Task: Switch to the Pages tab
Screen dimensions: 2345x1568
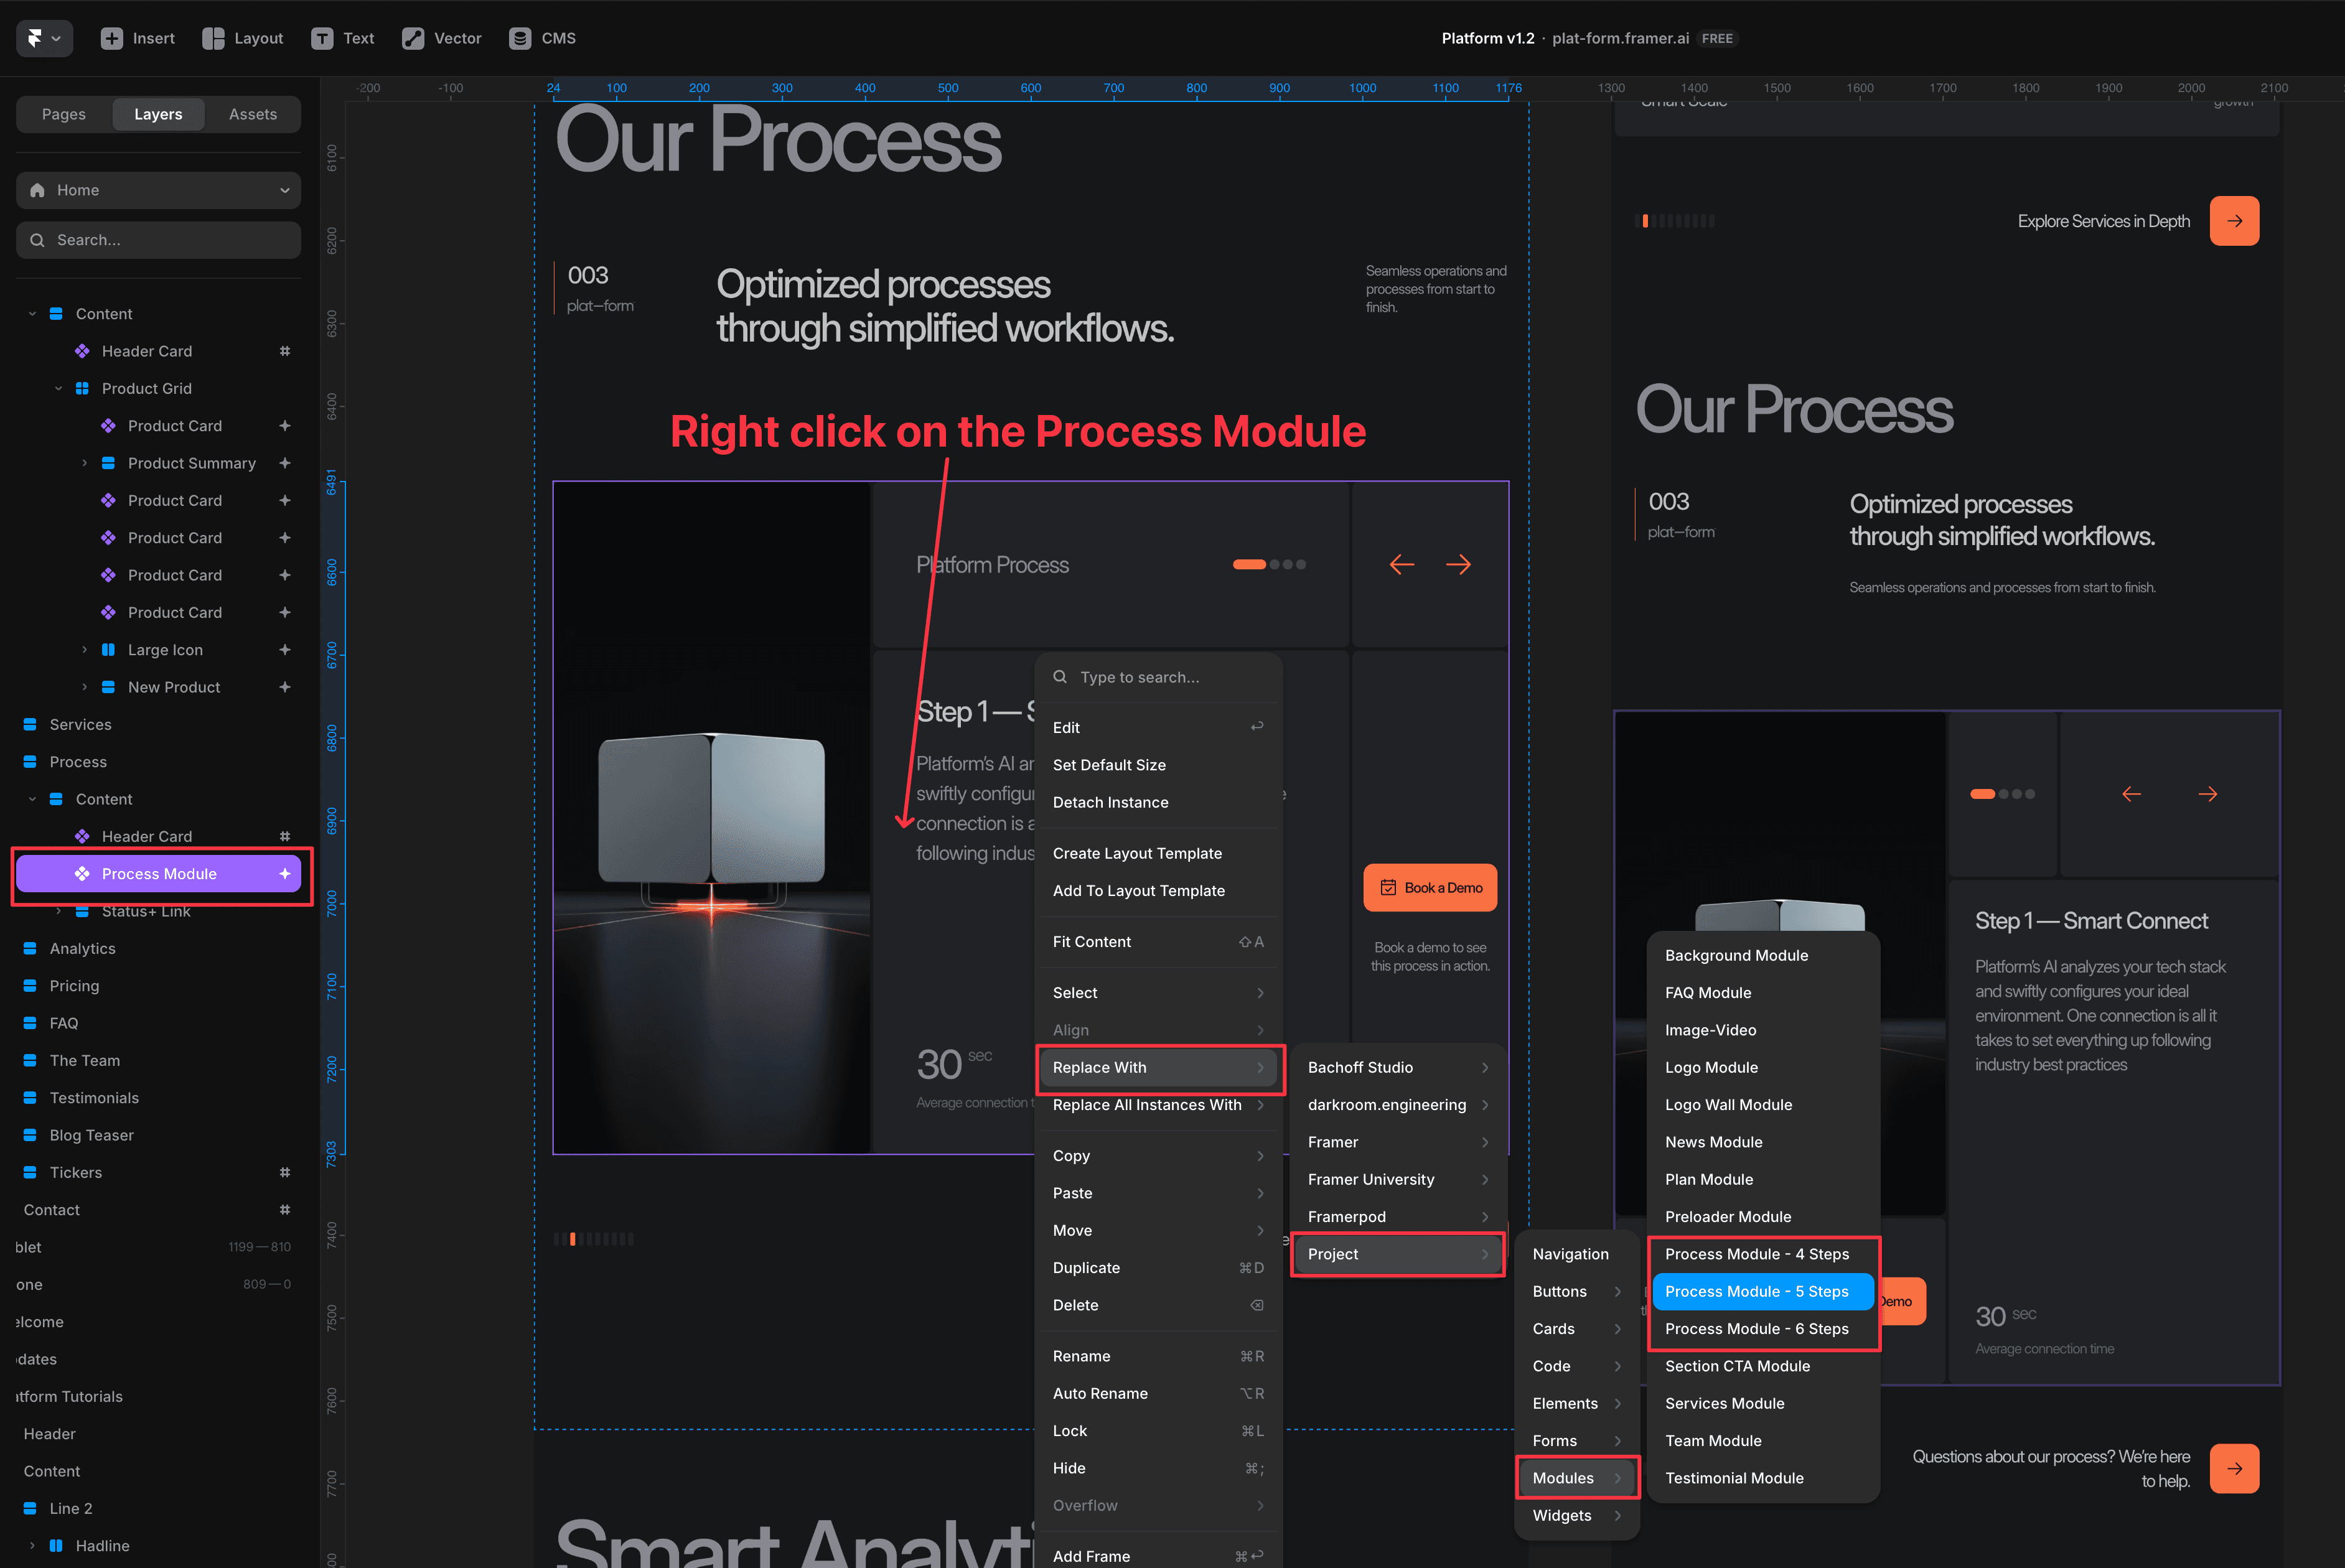Action: click(64, 114)
